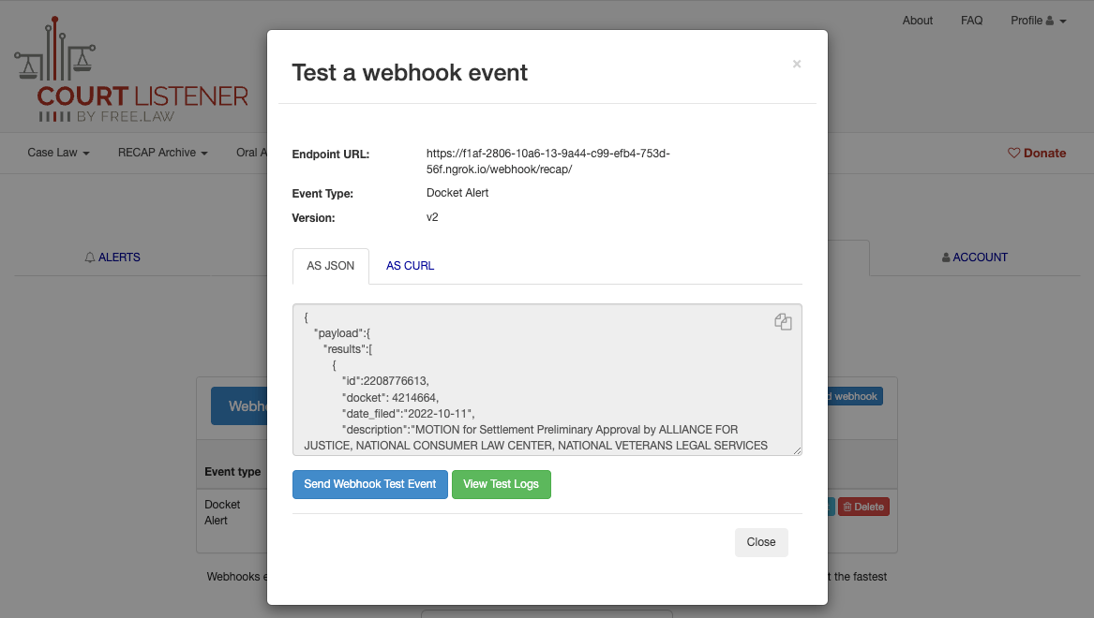Viewport: 1094px width, 618px height.
Task: Click the heart icon next to Donate
Action: (1013, 153)
